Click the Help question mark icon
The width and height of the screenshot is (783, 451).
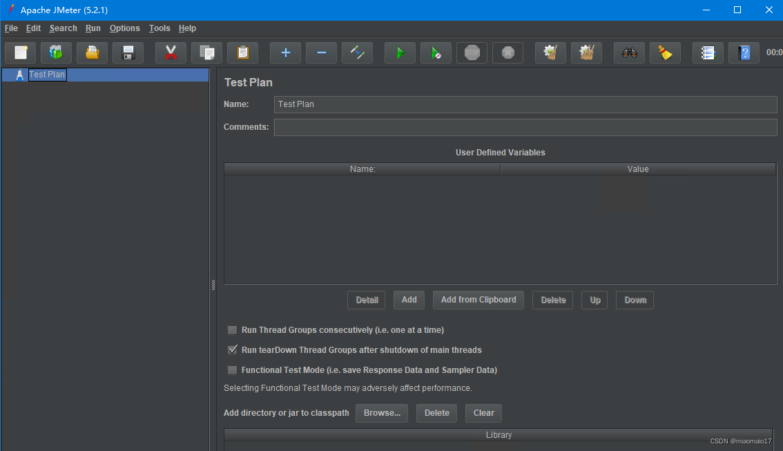(x=744, y=52)
